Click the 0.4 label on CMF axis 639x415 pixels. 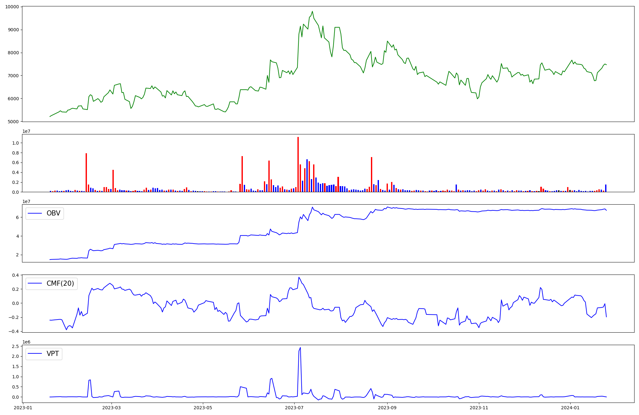(15, 275)
